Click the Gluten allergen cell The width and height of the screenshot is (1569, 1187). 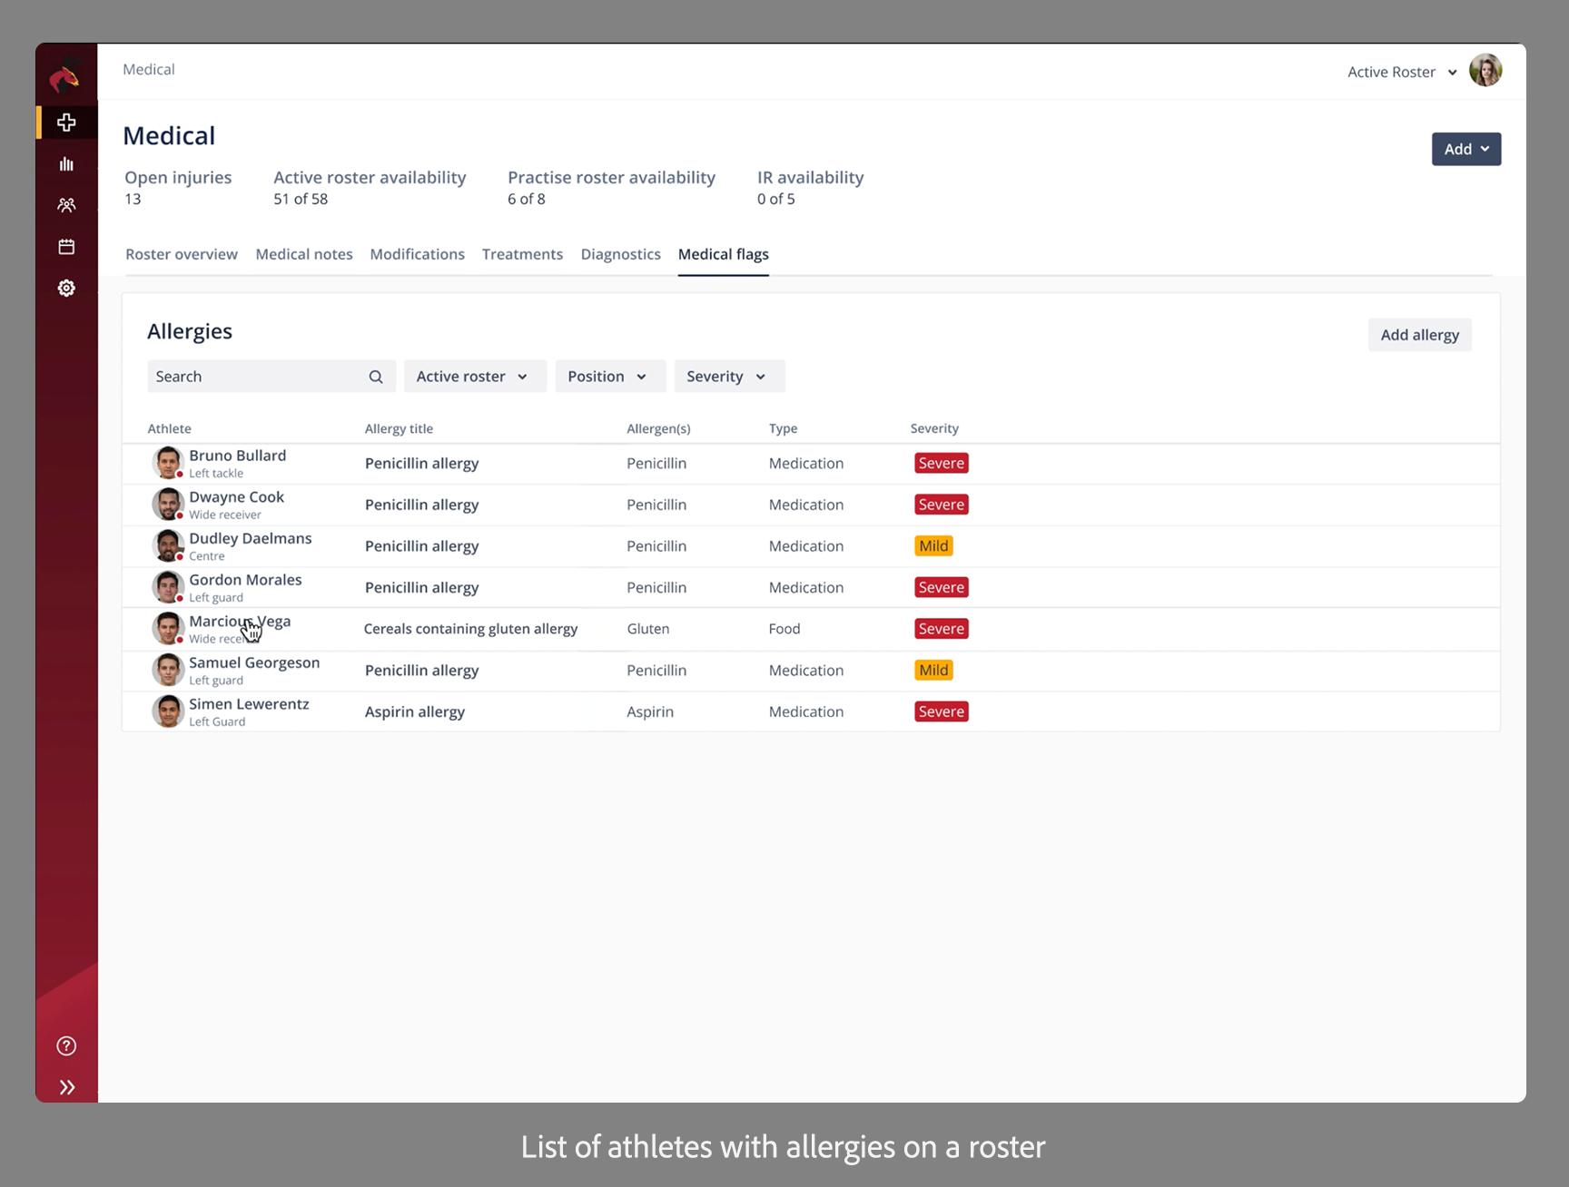pos(648,629)
